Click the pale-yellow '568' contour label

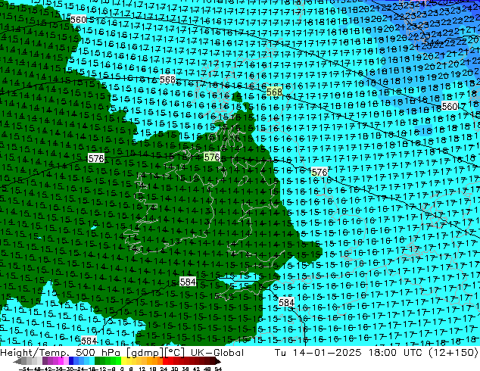[x=274, y=92]
